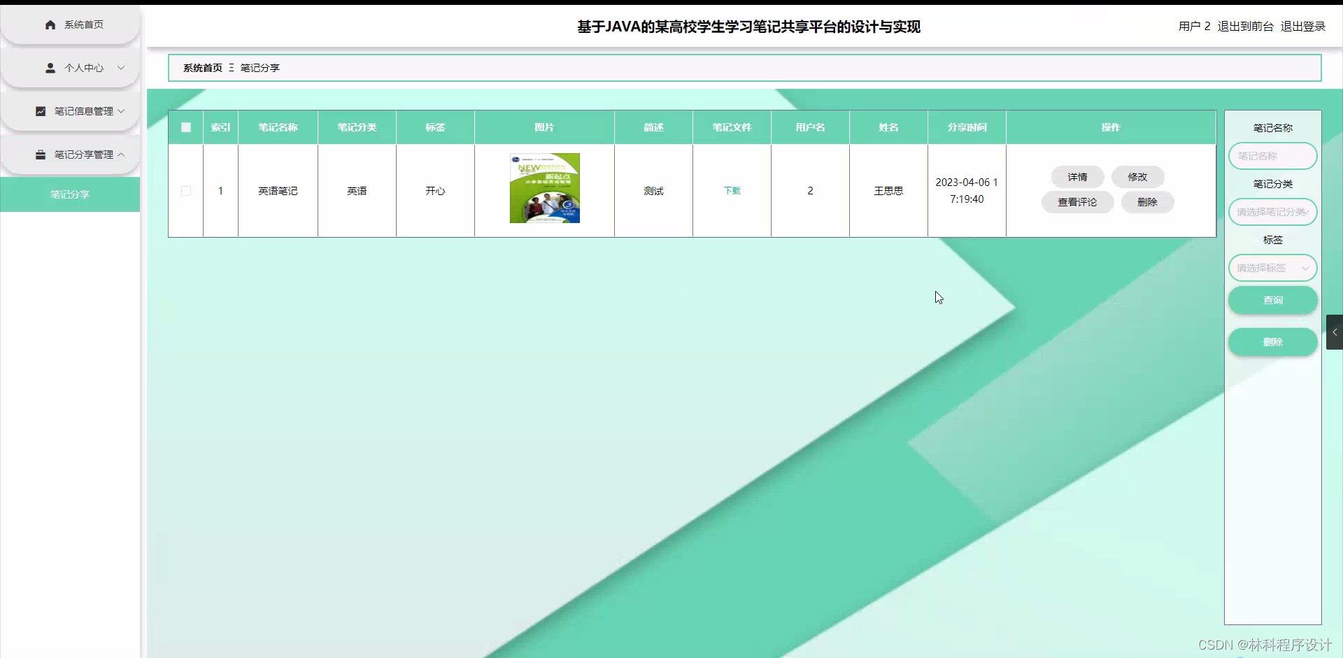Viewport: 1343px width, 658px height.
Task: Click the home icon beside 系统首页
Action: coord(50,24)
